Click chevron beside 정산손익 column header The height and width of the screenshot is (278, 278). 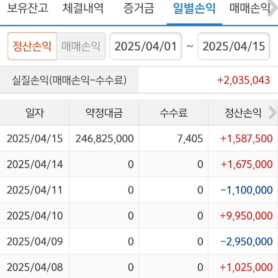pyautogui.click(x=272, y=113)
